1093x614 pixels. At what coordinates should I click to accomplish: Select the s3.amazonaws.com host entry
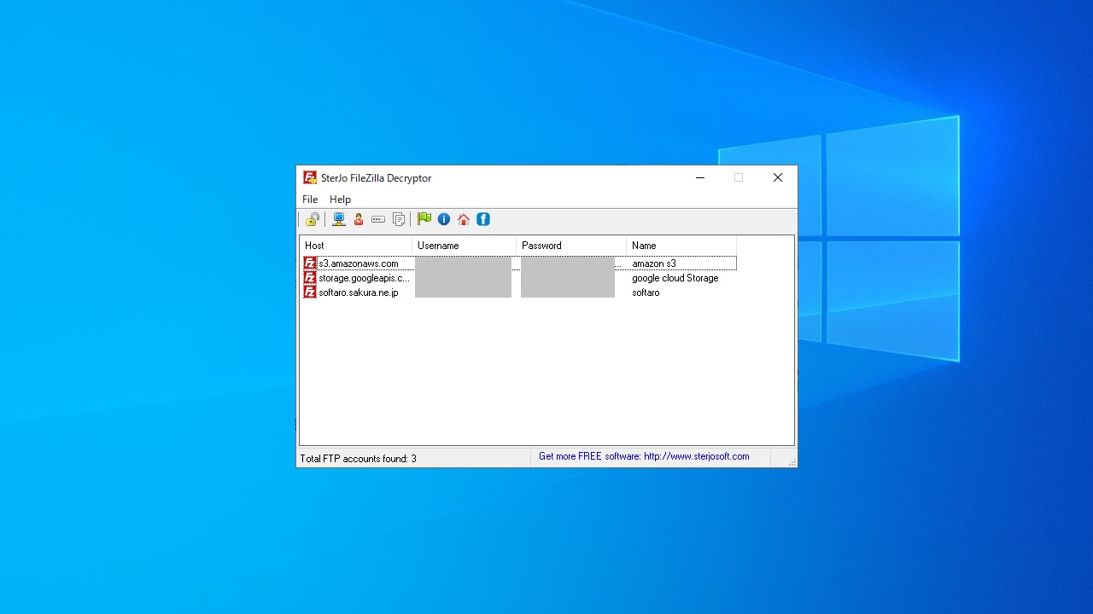tap(359, 264)
